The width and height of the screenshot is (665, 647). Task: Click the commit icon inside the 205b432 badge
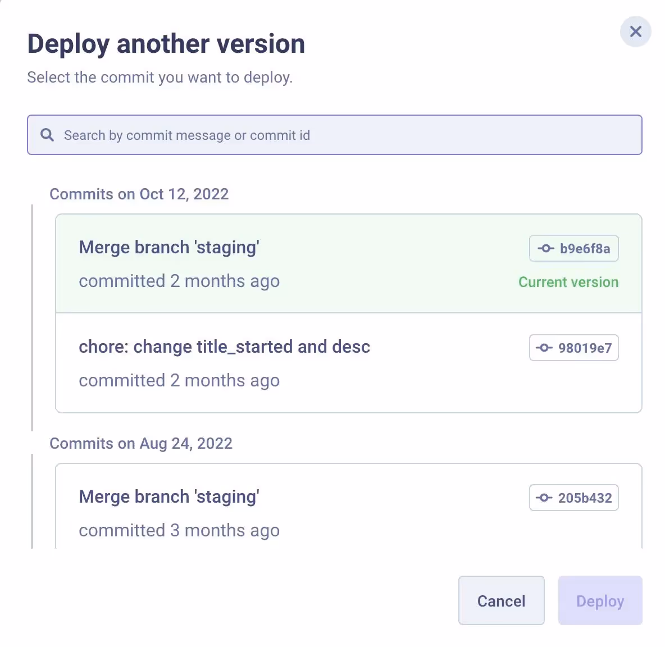pos(544,498)
